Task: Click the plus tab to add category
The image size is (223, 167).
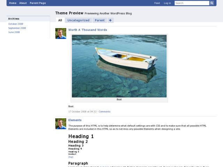Action: (110, 20)
